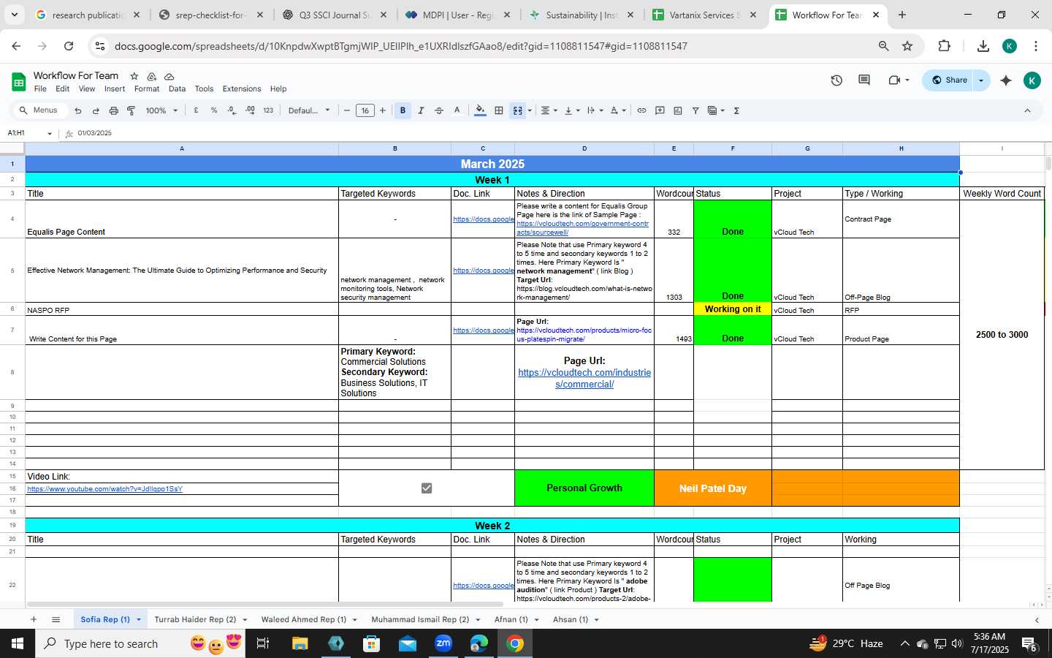The width and height of the screenshot is (1052, 658).
Task: Select the green Personal Growth cell
Action: [x=584, y=488]
